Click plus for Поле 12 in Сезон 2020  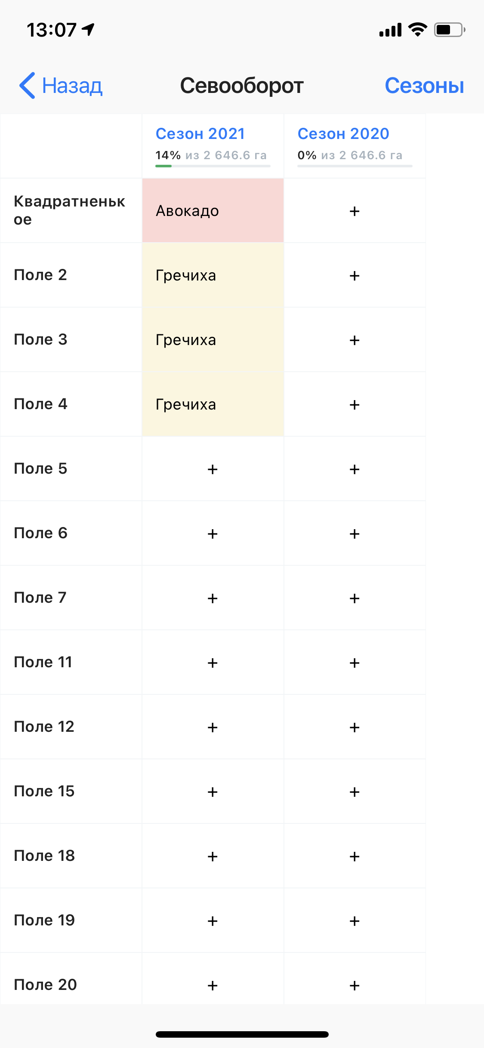click(355, 727)
